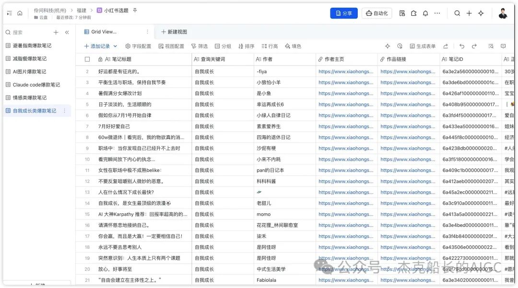Pin the 小红书选题 document icon
518x288 pixels.
(x=135, y=10)
